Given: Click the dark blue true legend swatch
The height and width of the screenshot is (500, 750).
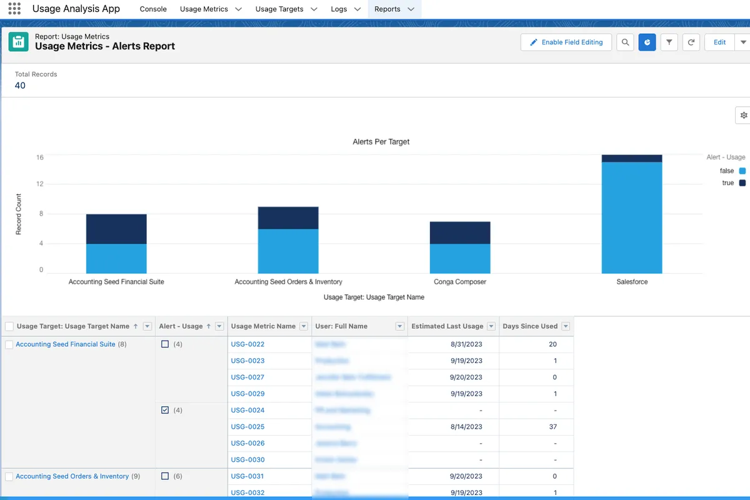Looking at the screenshot, I should click(742, 183).
